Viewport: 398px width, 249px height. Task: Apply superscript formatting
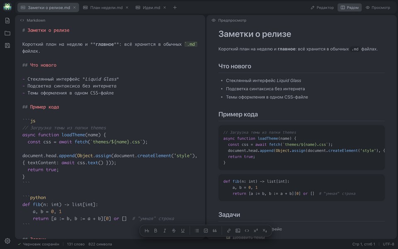pos(256,231)
